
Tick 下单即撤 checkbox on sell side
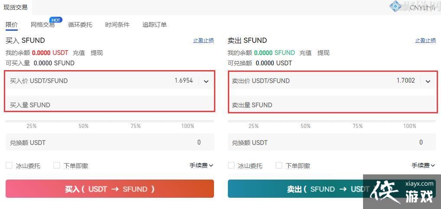point(279,165)
